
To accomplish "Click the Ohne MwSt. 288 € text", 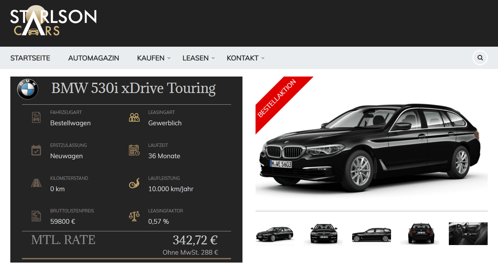I will click(191, 253).
